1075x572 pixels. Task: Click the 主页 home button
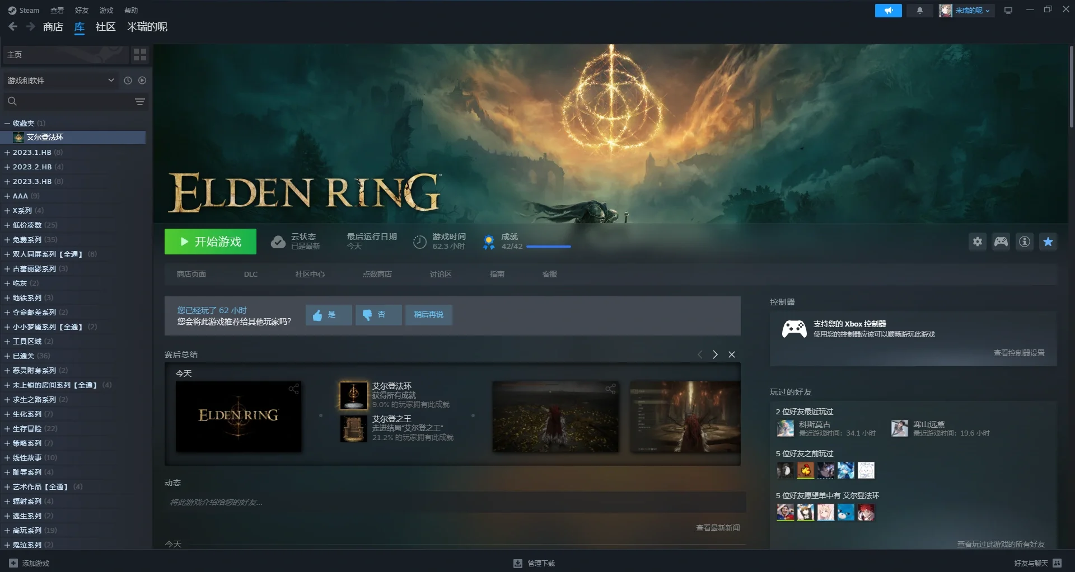[66, 55]
